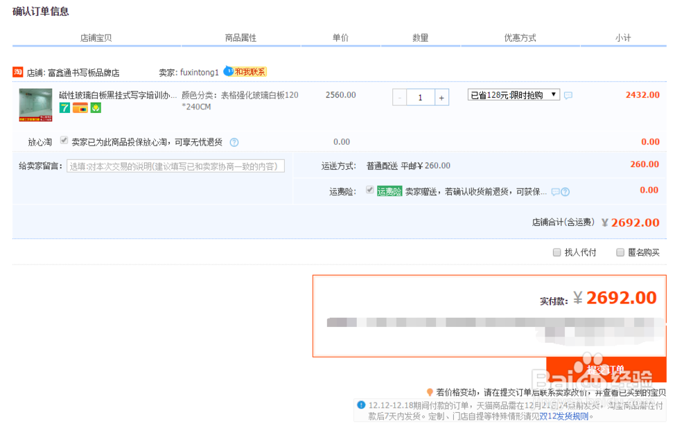Enable the 找人代付 pay-for-me checkbox

(x=556, y=251)
